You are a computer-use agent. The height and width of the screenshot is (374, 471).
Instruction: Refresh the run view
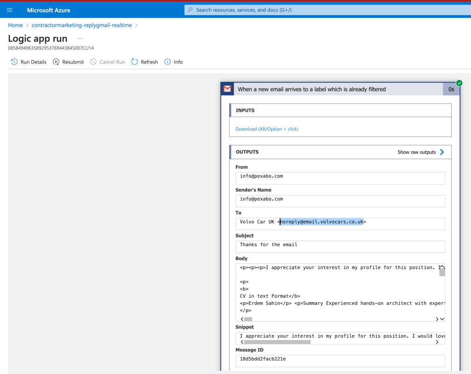coord(149,62)
